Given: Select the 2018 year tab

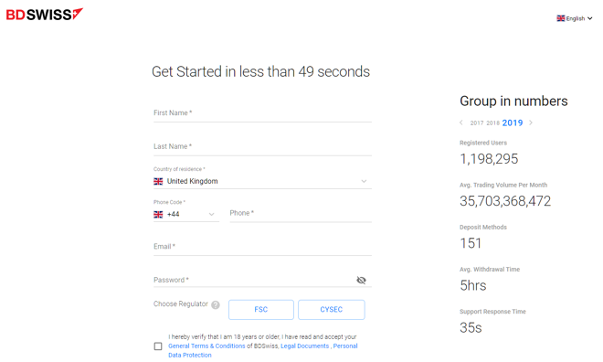Looking at the screenshot, I should pyautogui.click(x=492, y=122).
